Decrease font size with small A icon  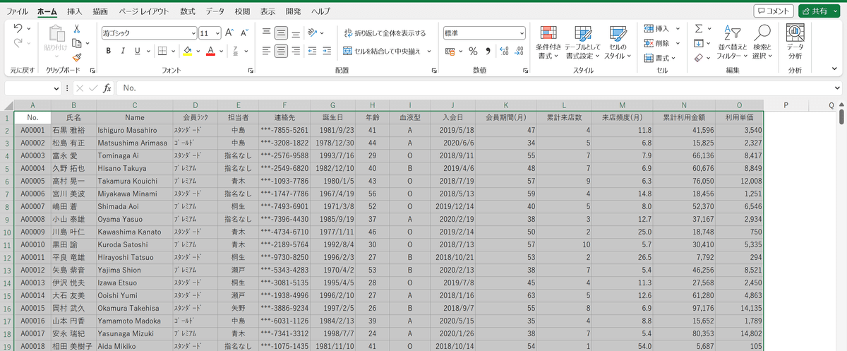pos(244,33)
